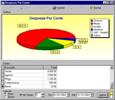Click the 0,5 % pie label
The height and width of the screenshot is (100, 115).
tap(83, 40)
